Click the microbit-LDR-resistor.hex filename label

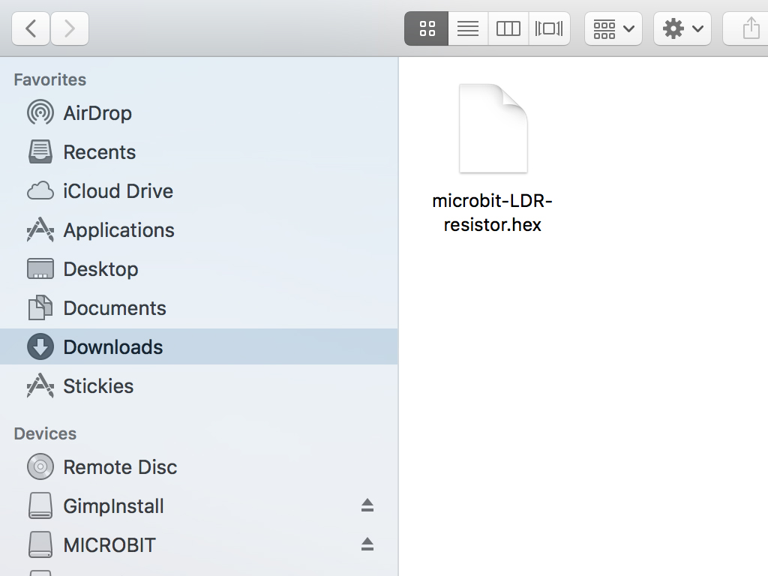[492, 212]
